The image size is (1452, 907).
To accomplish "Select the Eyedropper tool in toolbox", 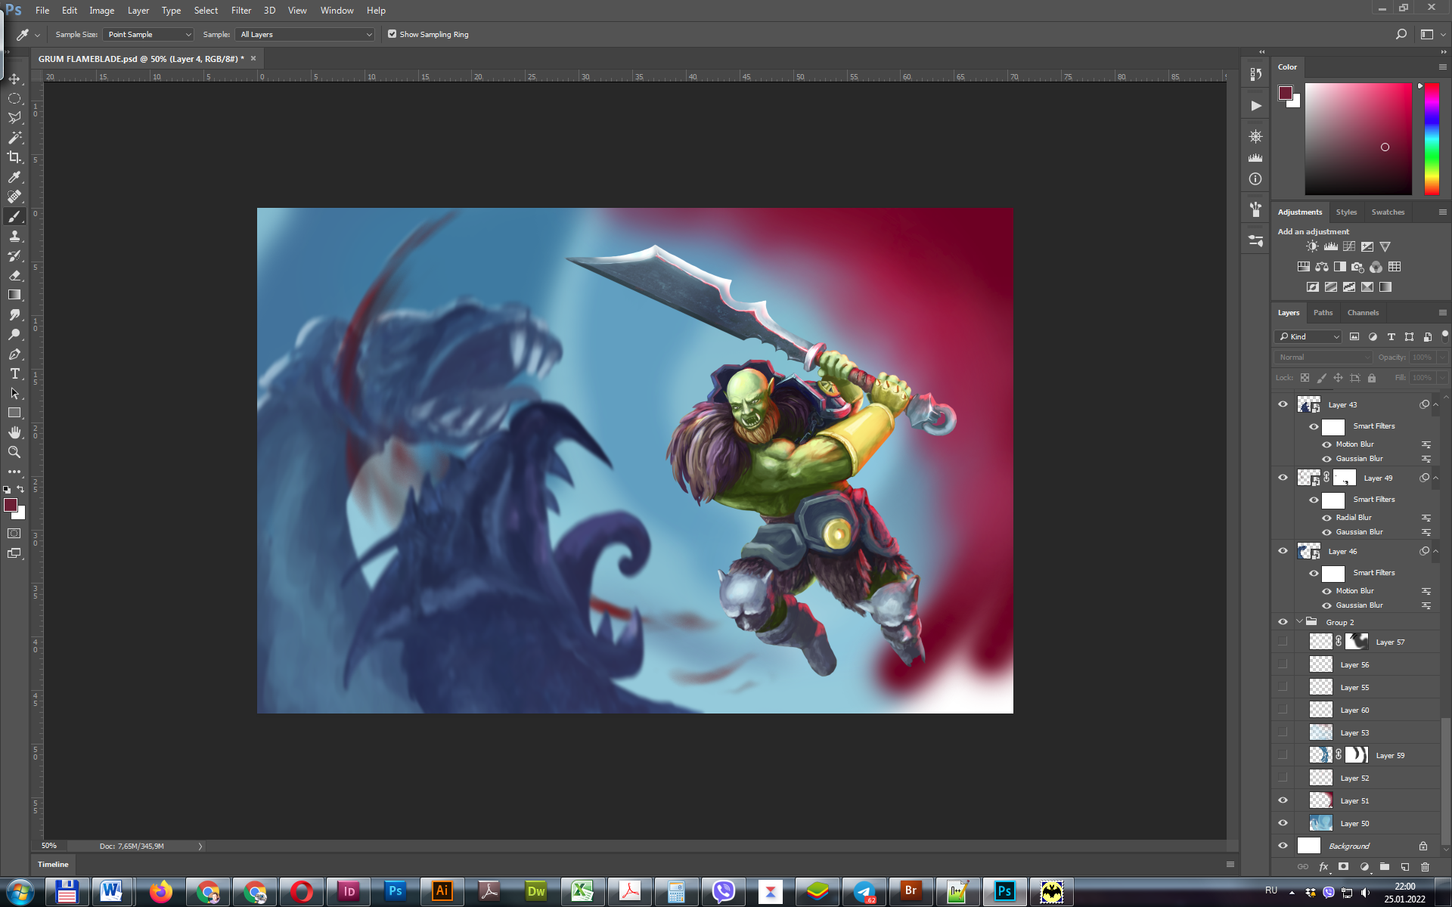I will 14,177.
